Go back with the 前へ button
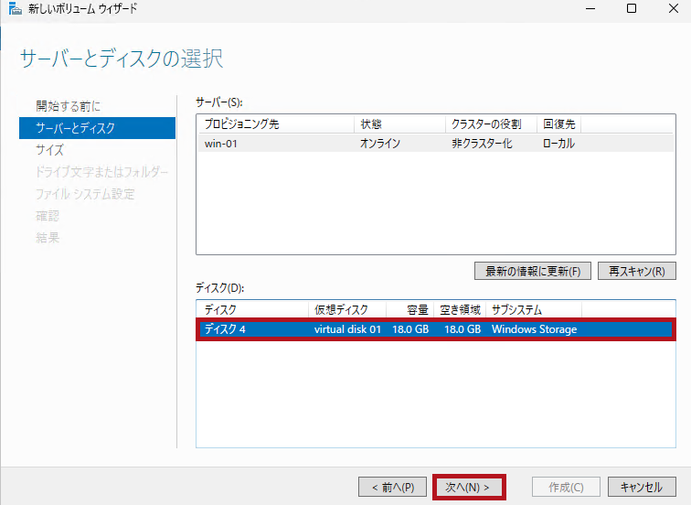The height and width of the screenshot is (505, 691). [392, 487]
